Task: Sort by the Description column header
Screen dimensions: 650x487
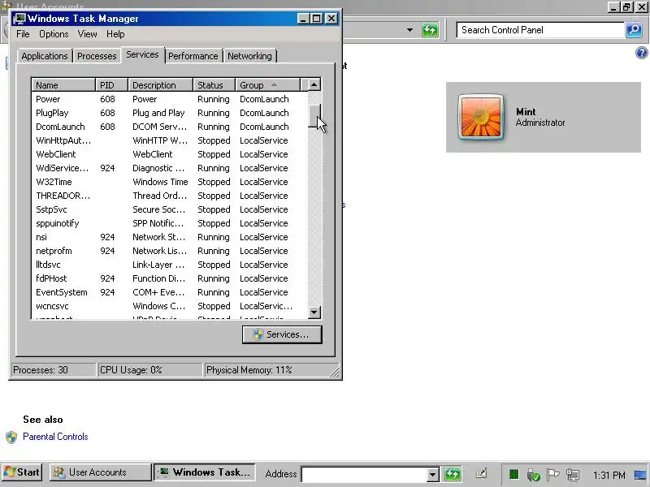Action: point(160,85)
